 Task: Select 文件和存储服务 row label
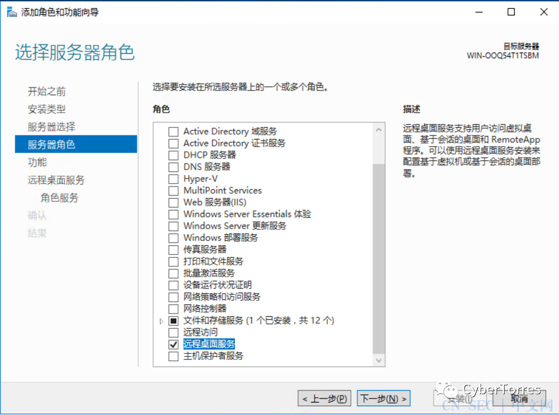259,320
